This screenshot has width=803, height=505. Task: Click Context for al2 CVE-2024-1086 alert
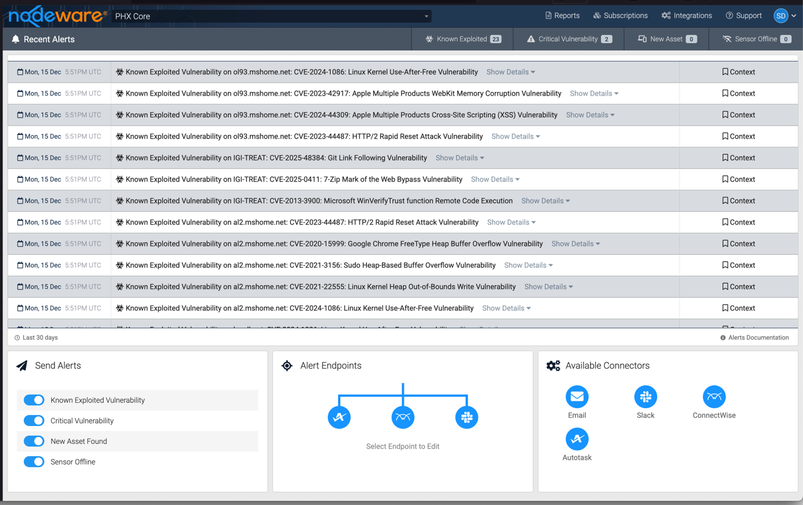tap(739, 308)
